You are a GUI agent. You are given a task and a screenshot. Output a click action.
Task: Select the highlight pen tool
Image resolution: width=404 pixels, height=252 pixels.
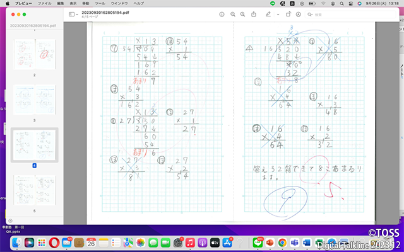click(x=269, y=13)
